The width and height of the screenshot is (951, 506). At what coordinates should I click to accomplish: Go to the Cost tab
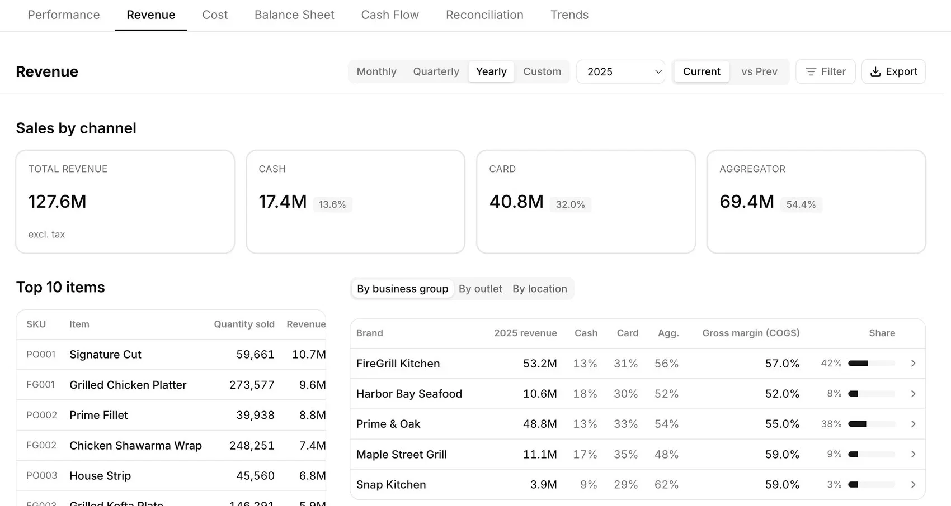pyautogui.click(x=215, y=15)
